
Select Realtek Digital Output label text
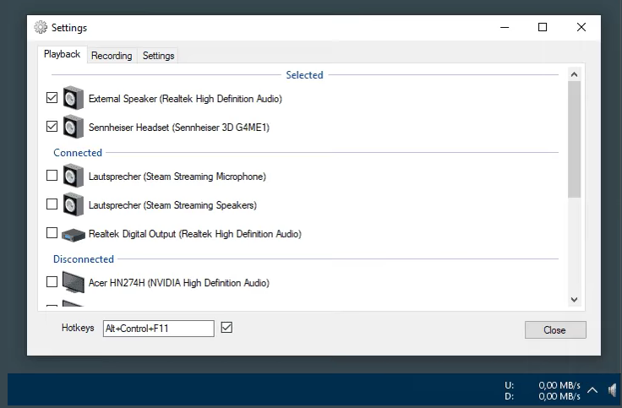coord(195,234)
